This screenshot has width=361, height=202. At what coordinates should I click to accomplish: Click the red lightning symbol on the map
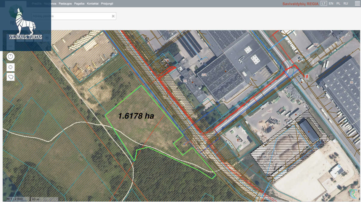307,77
